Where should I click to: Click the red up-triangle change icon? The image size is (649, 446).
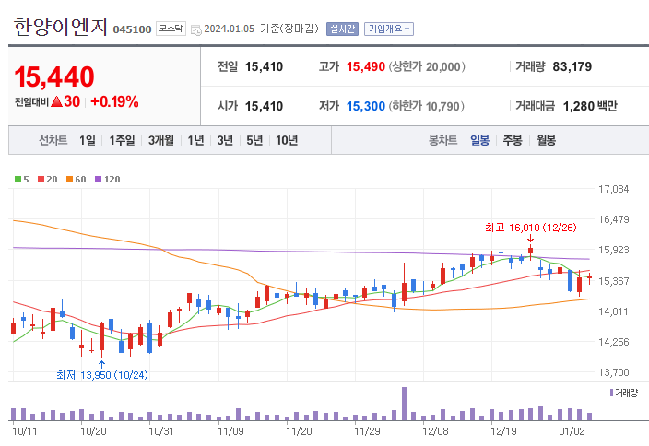coord(57,101)
